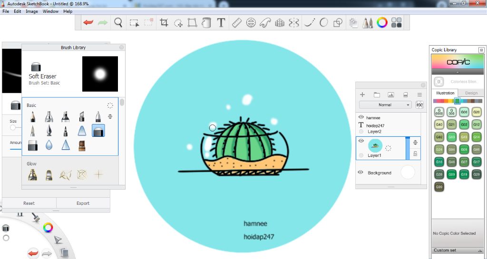The height and width of the screenshot is (259, 487).
Task: Open the Draw Style shapes tool
Action: (x=338, y=22)
